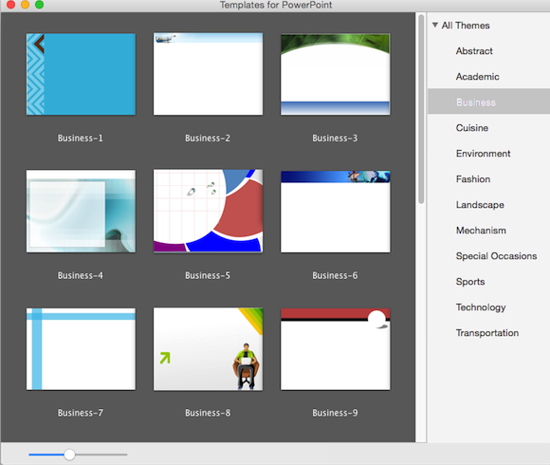Image resolution: width=550 pixels, height=465 pixels.
Task: Click the Business-8 caption label
Action: [x=208, y=413]
